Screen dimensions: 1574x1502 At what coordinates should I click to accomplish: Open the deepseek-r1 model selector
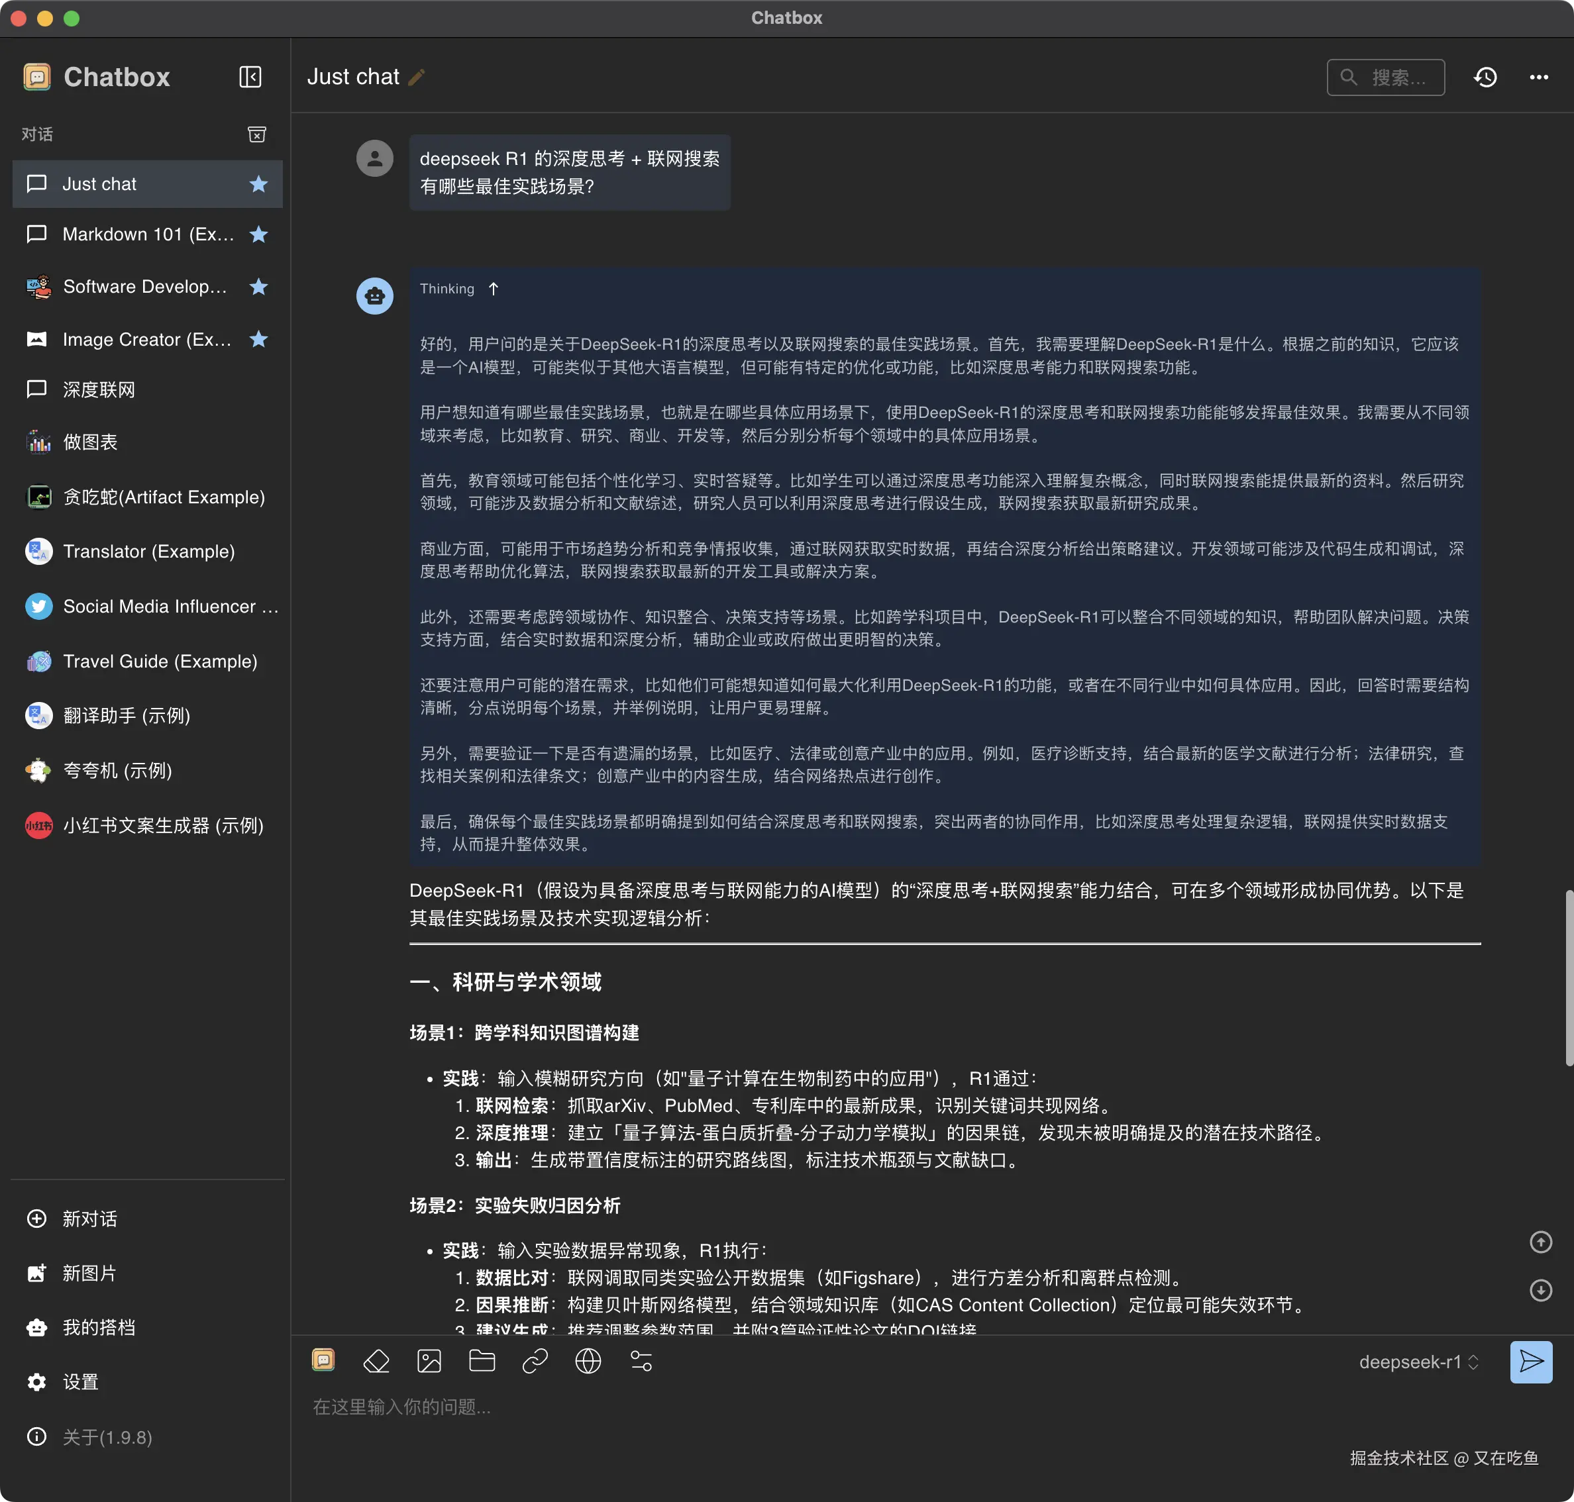pos(1418,1362)
